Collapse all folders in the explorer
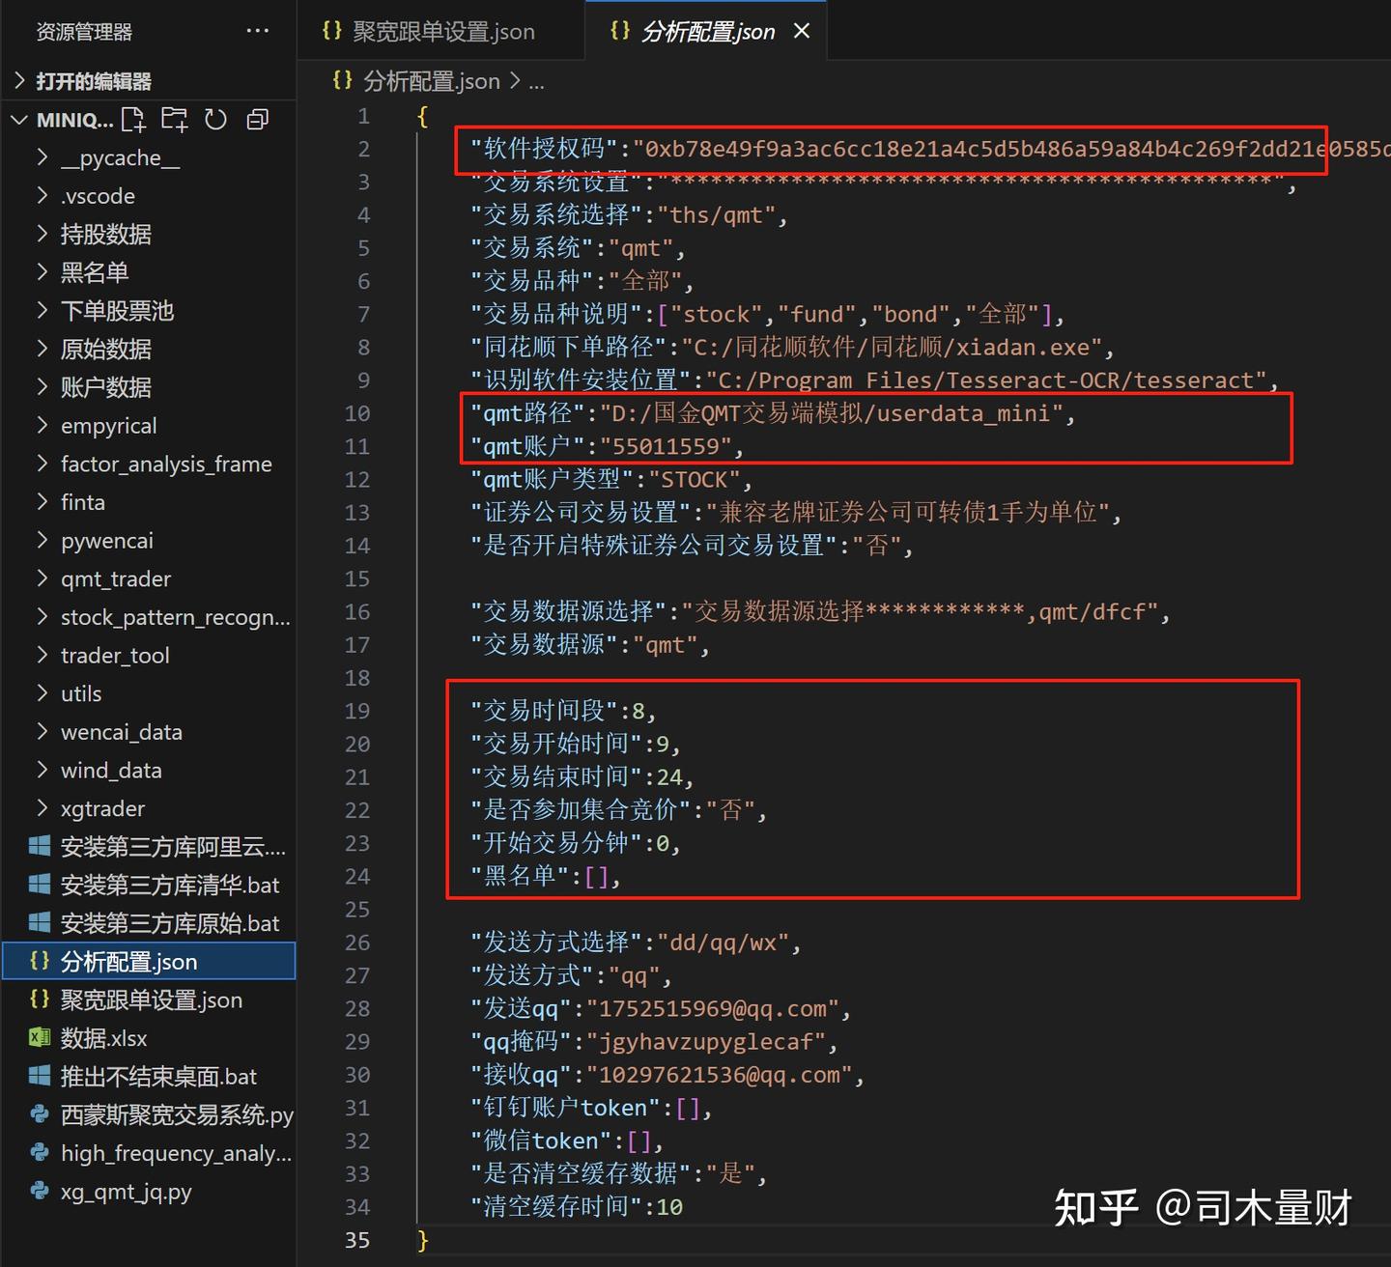 point(257,119)
